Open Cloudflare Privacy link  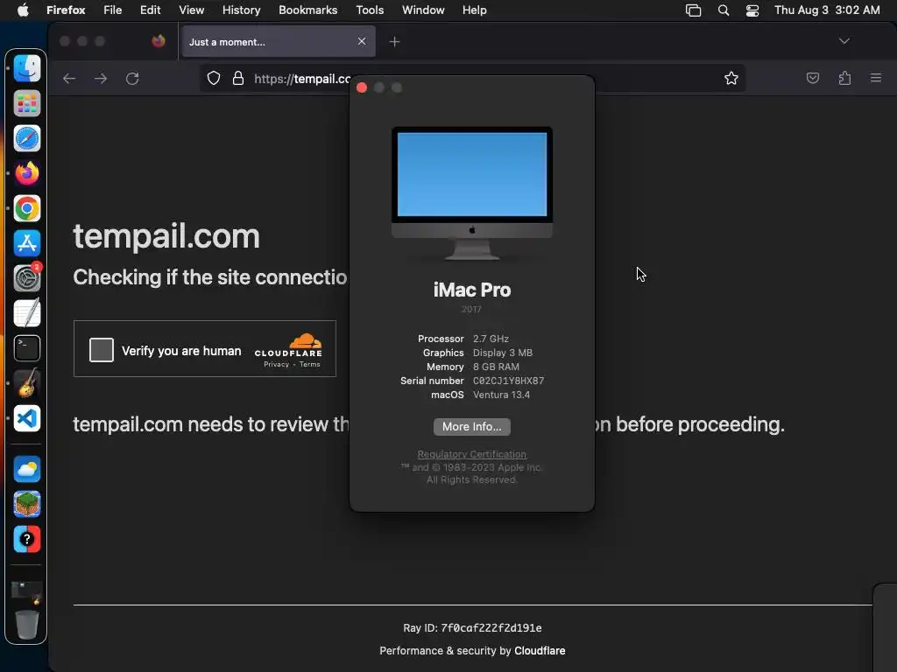tap(276, 365)
